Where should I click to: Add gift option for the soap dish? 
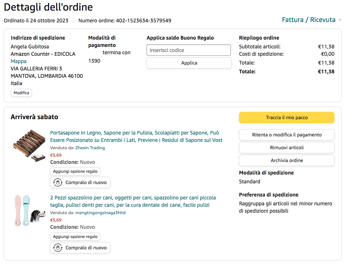click(x=75, y=171)
